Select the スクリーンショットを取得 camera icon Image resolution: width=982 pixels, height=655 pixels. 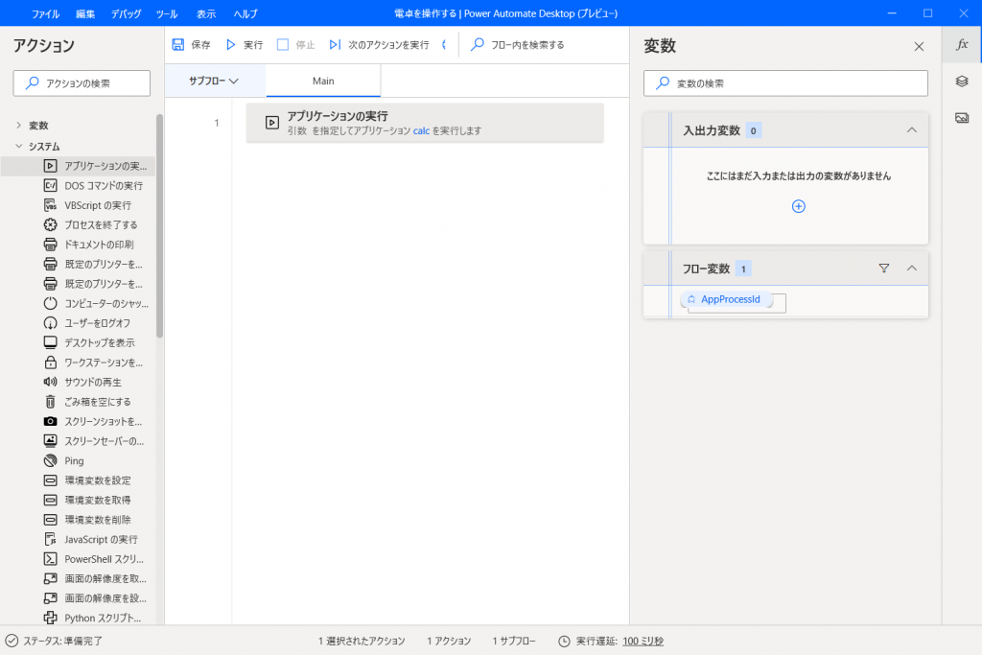pos(50,421)
